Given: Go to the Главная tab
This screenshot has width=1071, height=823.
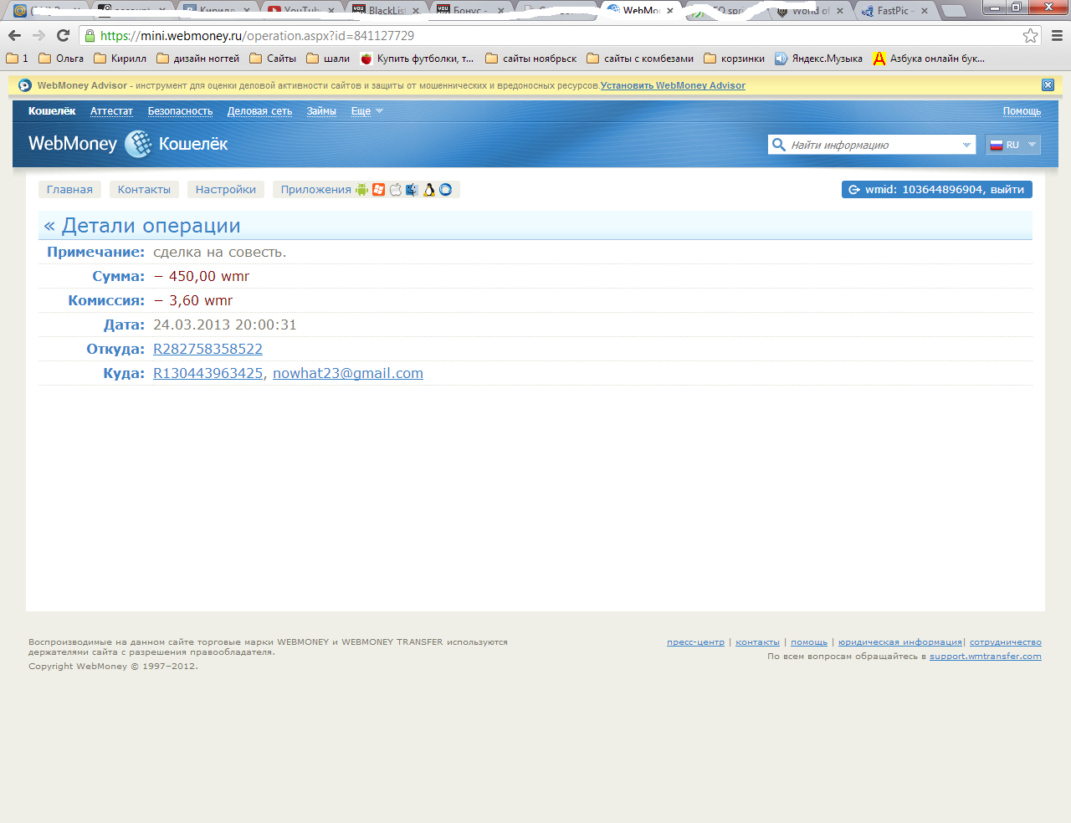Looking at the screenshot, I should (69, 190).
